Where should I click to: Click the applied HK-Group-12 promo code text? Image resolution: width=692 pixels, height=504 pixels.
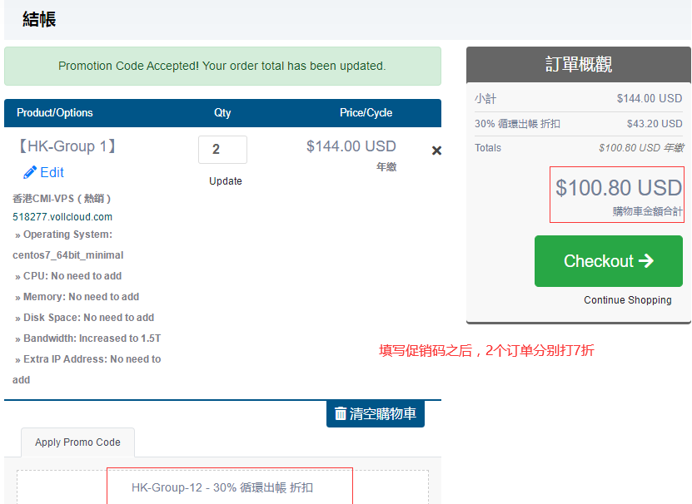tap(222, 487)
